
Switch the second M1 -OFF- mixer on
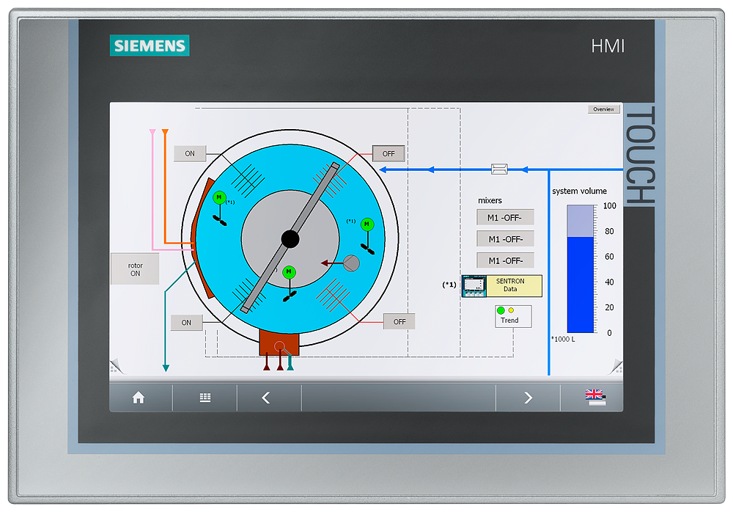point(506,238)
